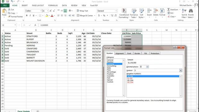Image resolution: width=199 pixels, height=112 pixels.
Task: Open Find & Select menu
Action: 191,13
